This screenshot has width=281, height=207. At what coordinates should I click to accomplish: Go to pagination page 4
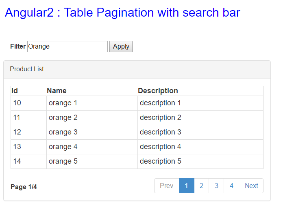coord(231,186)
